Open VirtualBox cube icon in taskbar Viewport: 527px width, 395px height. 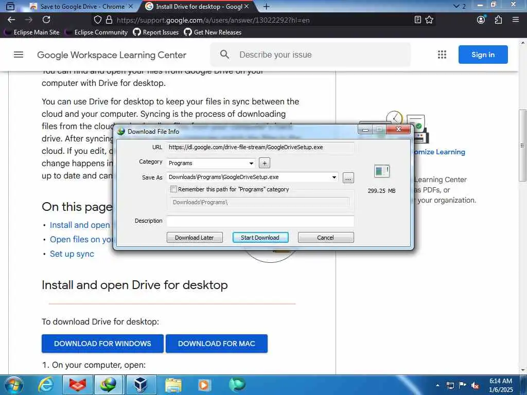[x=140, y=385]
